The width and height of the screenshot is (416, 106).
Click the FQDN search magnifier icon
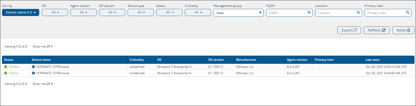click(x=309, y=12)
